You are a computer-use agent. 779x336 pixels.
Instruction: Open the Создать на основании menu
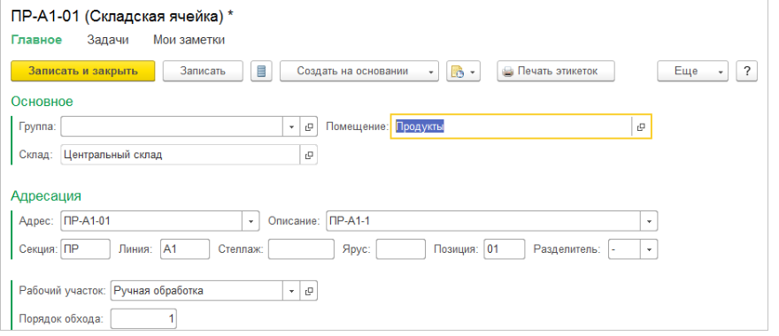tap(359, 71)
